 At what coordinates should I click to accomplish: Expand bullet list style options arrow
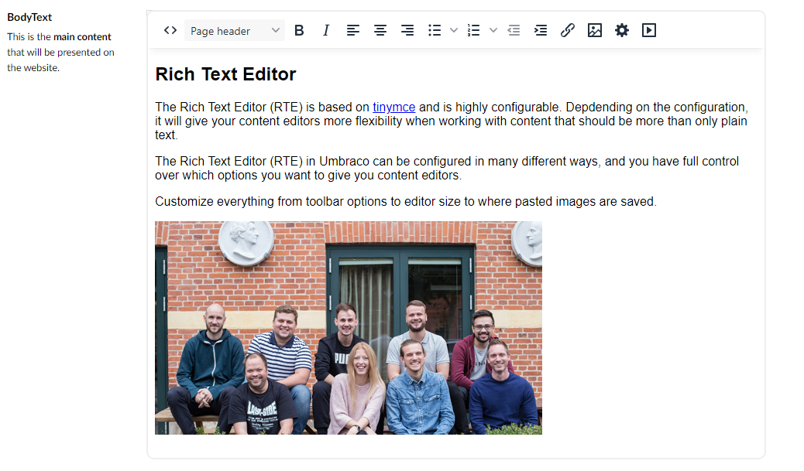(x=454, y=30)
